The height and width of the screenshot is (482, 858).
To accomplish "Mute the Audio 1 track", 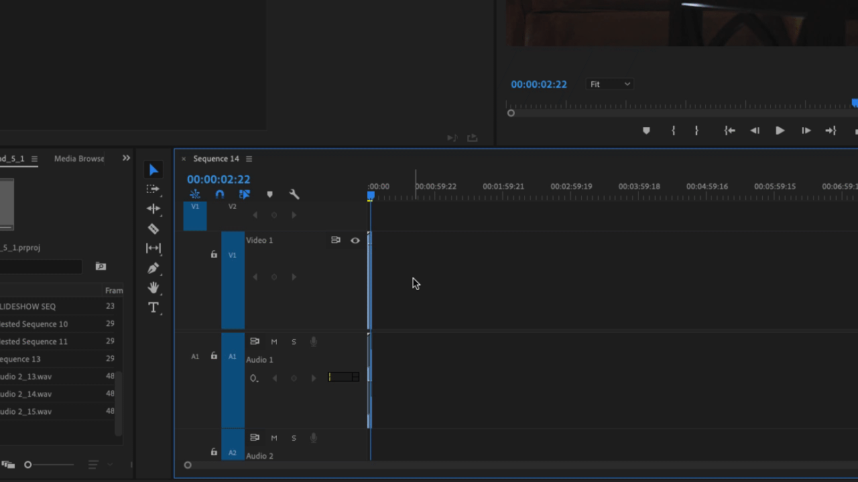I will (273, 341).
